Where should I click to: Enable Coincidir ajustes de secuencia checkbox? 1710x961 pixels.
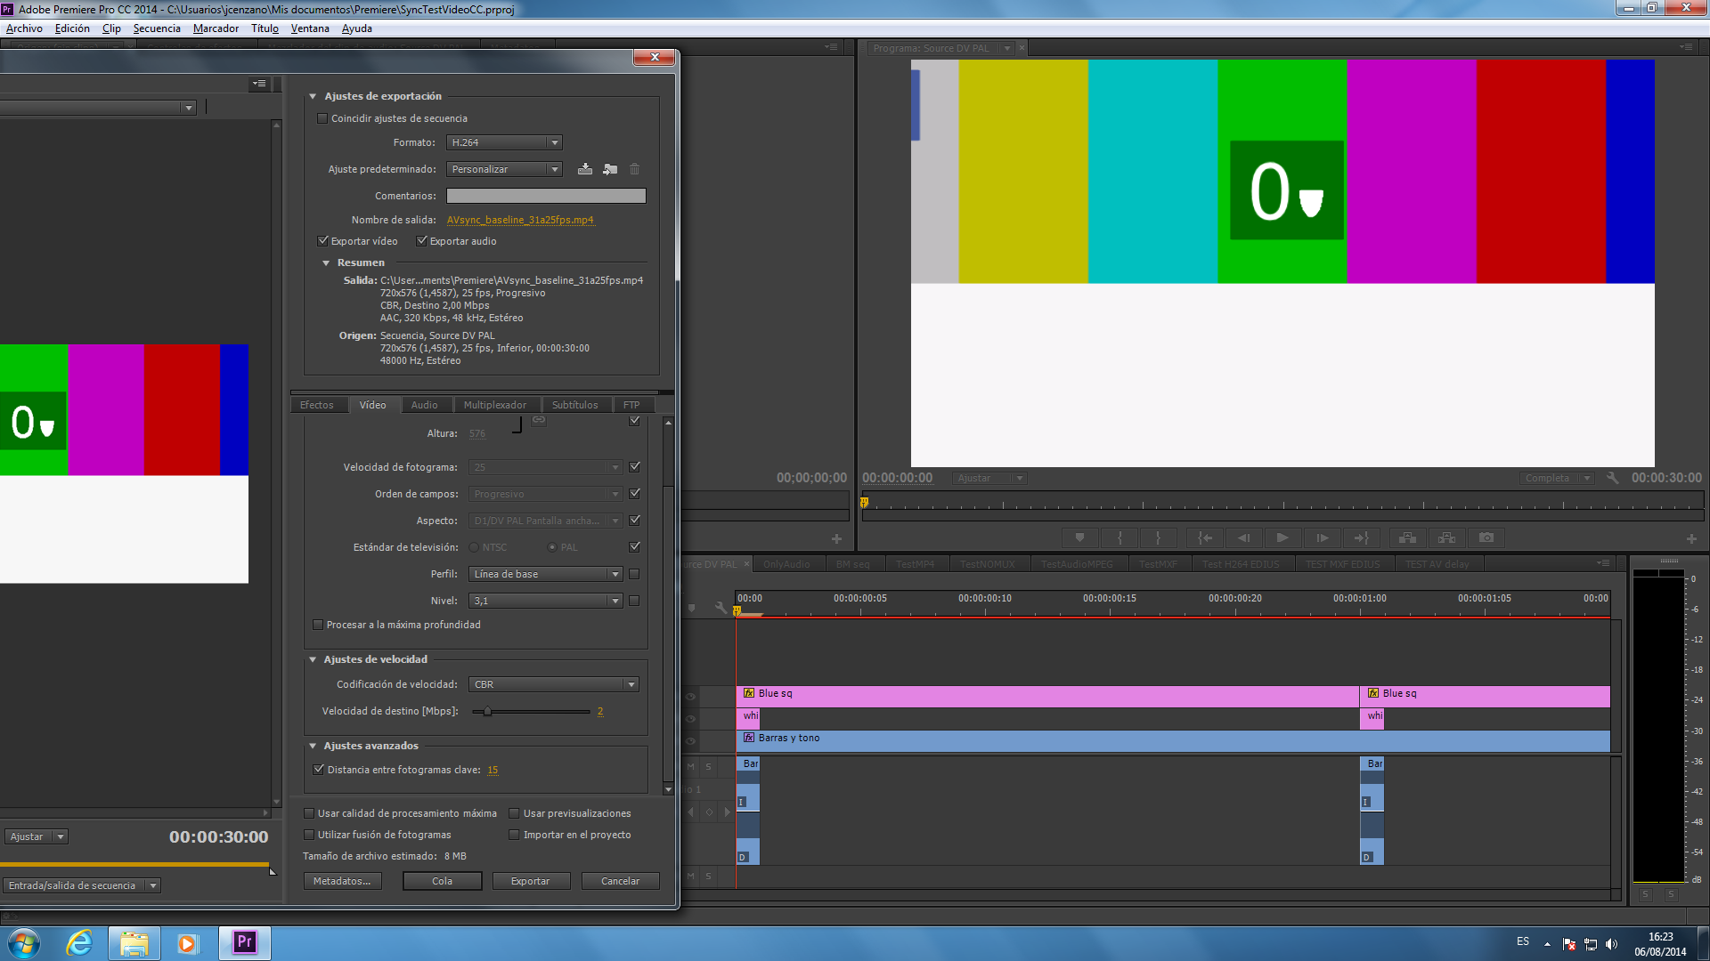(x=322, y=118)
